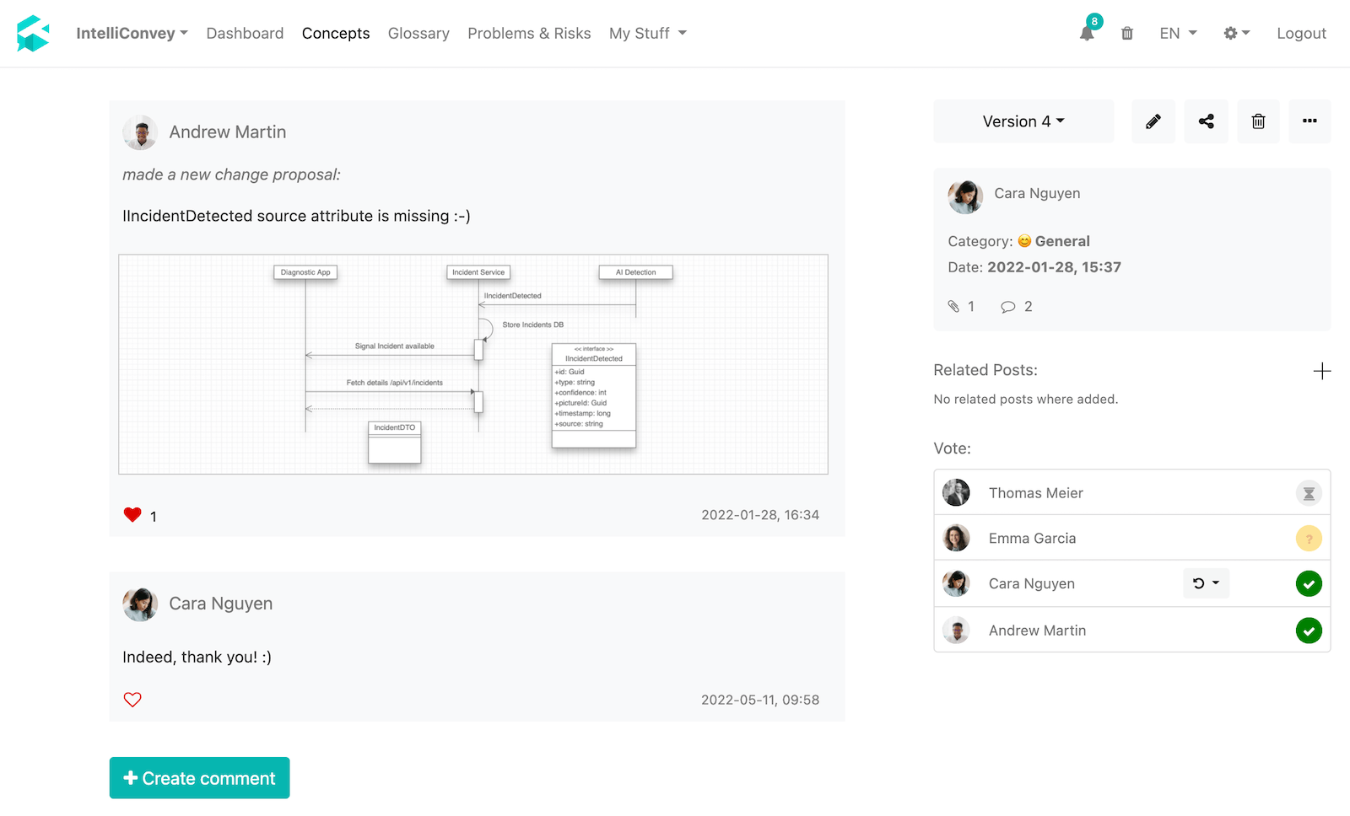Viewport: 1350px width, 816px height.
Task: Click Cara Nguyen's avatar in comment
Action: (x=140, y=604)
